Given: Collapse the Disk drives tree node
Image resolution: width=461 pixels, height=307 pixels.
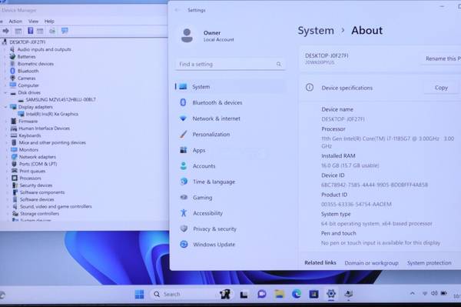Looking at the screenshot, I should (x=5, y=92).
